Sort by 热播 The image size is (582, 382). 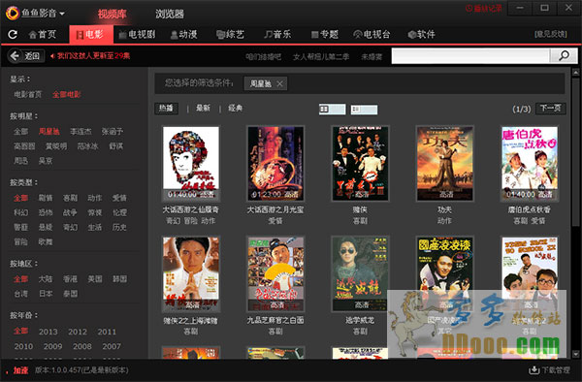click(166, 109)
